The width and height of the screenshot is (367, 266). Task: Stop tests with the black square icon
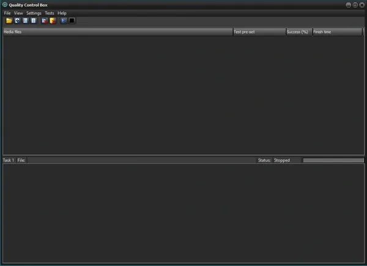tap(72, 21)
